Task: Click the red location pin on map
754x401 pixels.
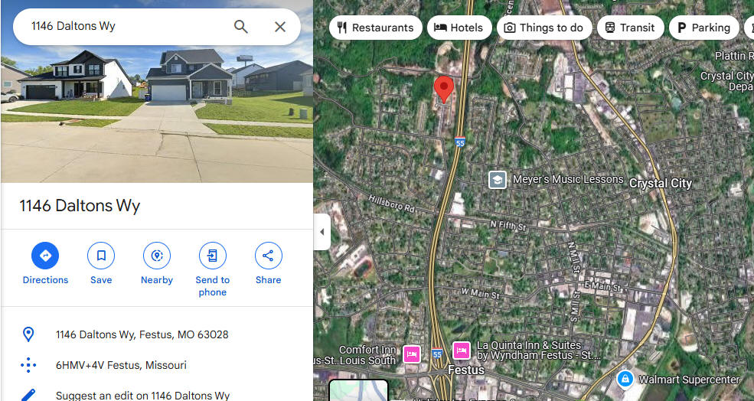Action: pyautogui.click(x=443, y=89)
